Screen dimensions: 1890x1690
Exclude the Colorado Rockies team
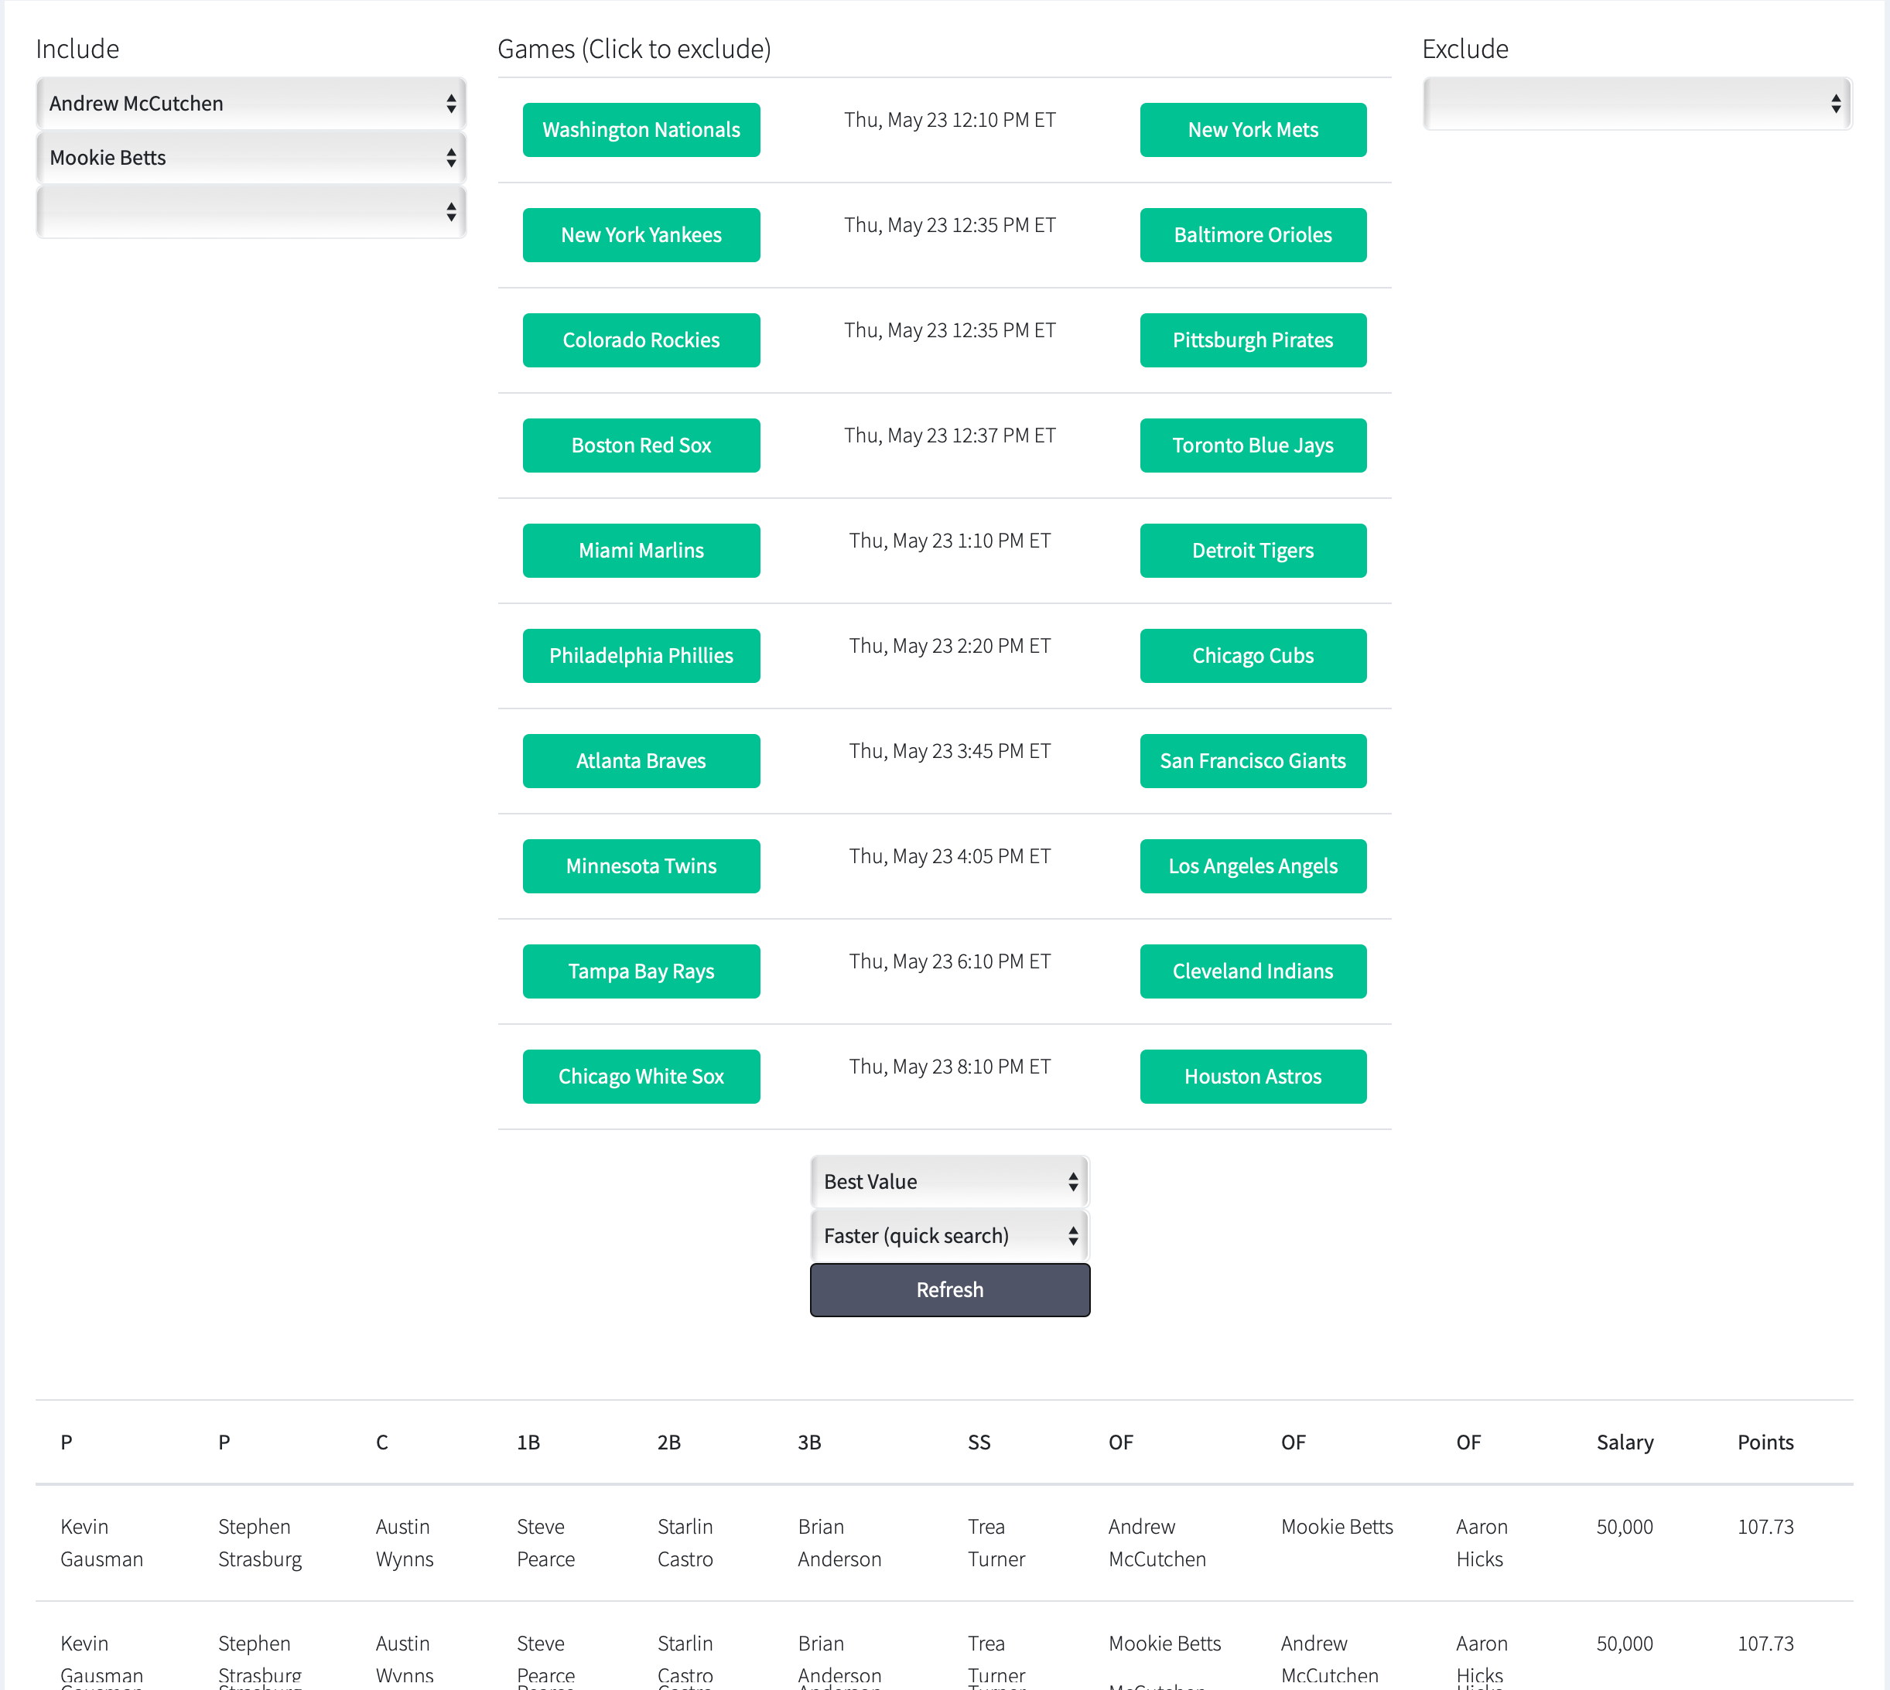coord(641,340)
